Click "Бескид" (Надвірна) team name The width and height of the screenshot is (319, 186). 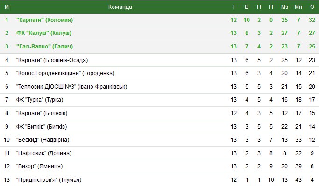coord(43,140)
